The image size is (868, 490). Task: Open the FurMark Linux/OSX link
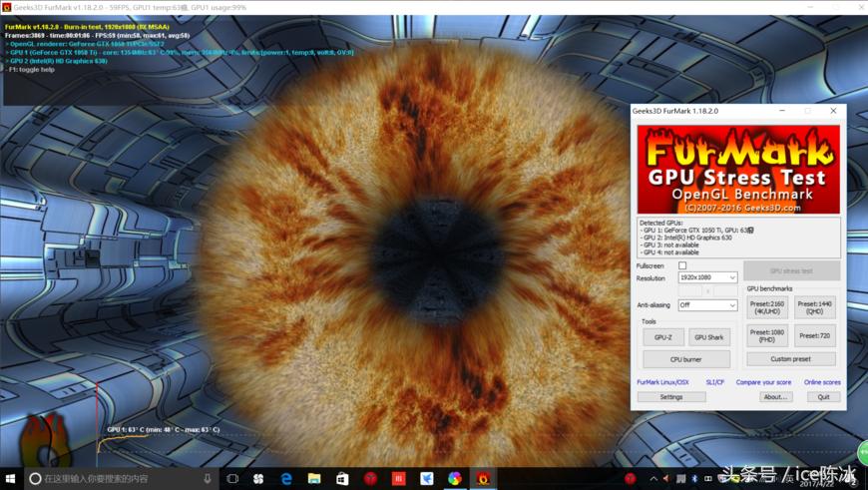tap(662, 382)
